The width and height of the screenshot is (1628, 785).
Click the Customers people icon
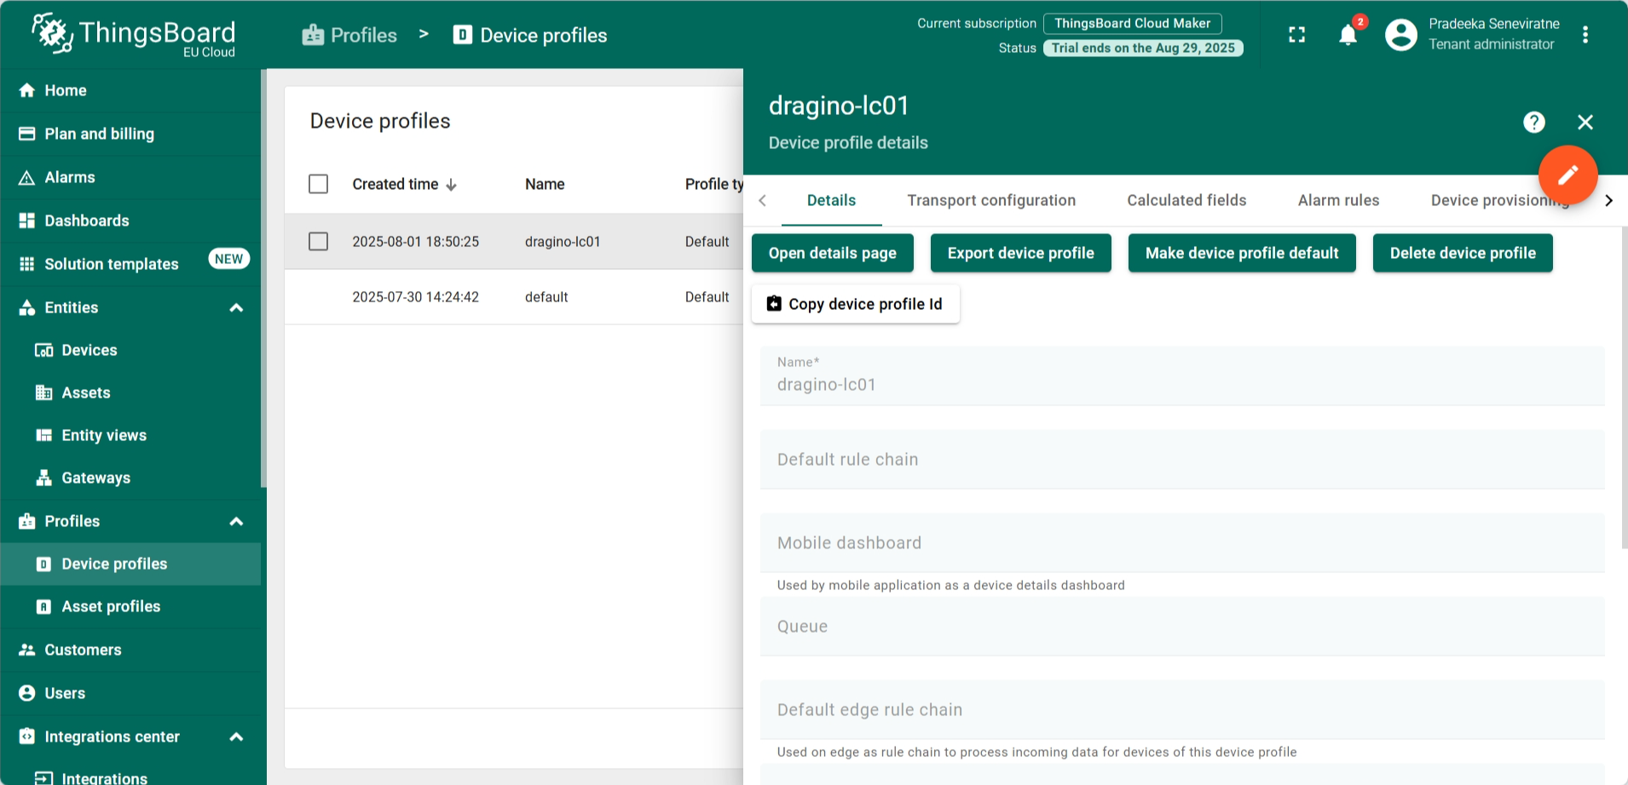[27, 650]
